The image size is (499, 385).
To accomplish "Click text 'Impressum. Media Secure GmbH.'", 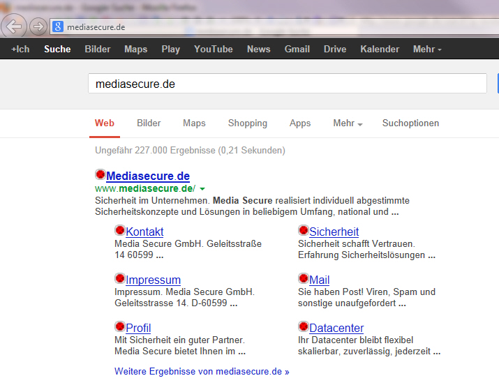I will pyautogui.click(x=184, y=292).
